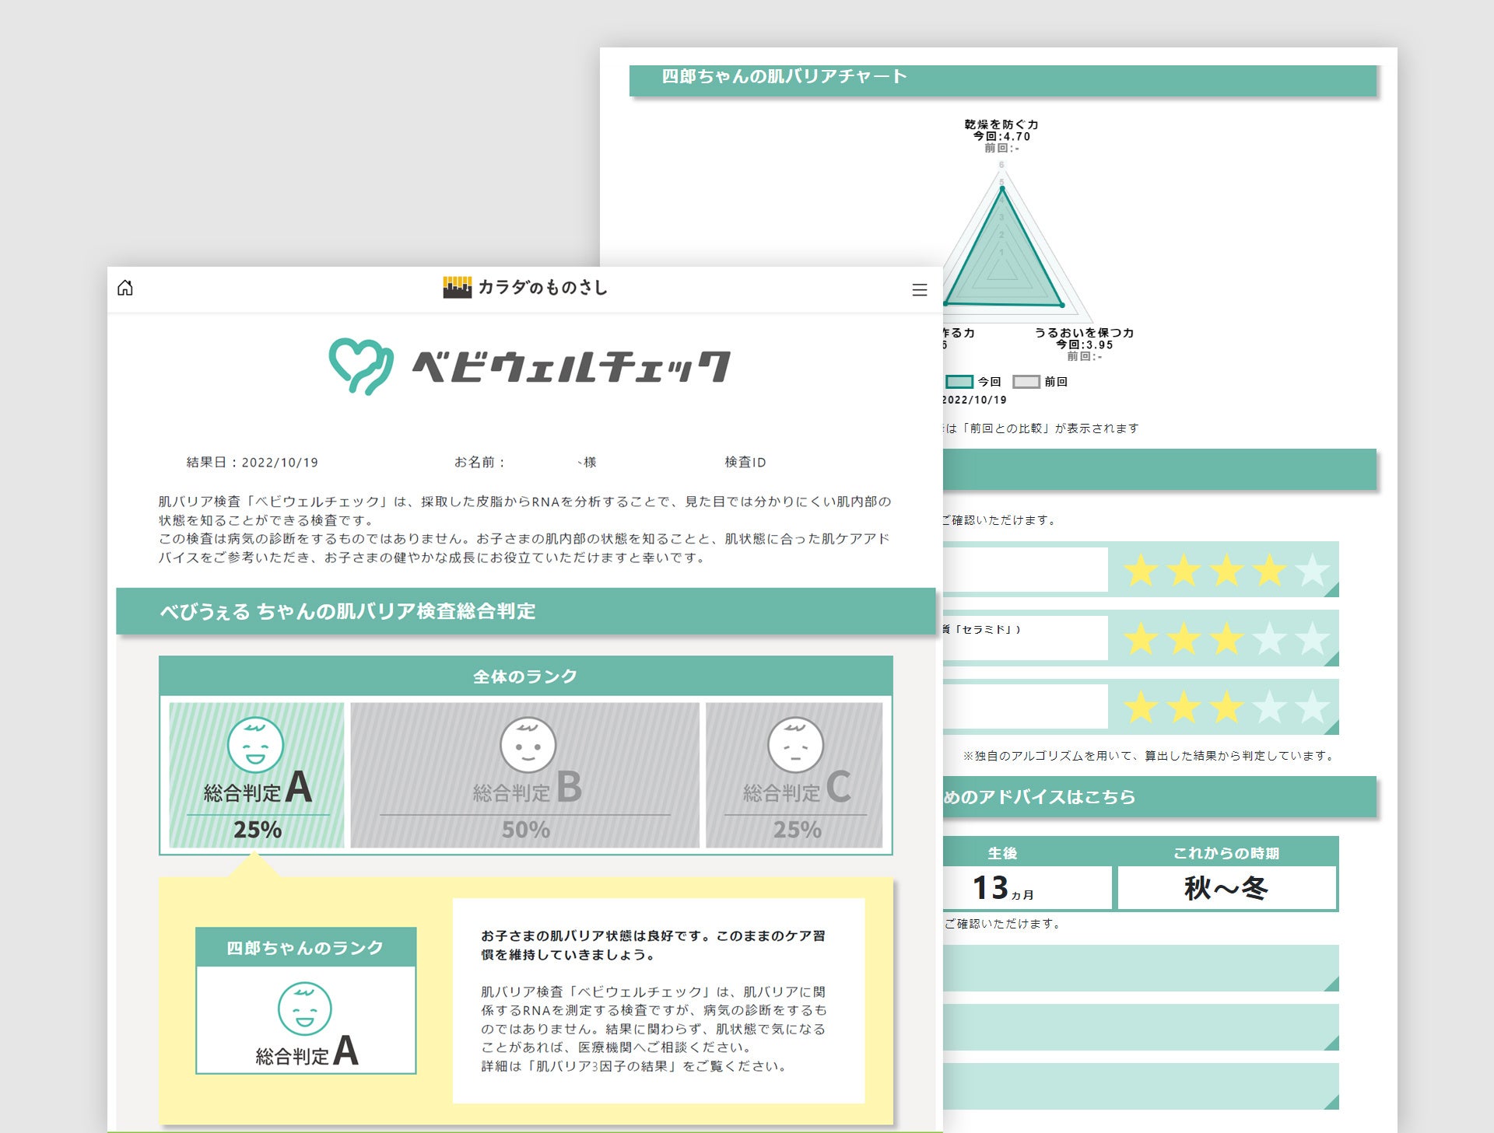The image size is (1494, 1133).
Task: Click the home icon in the page header
Action: 126,288
